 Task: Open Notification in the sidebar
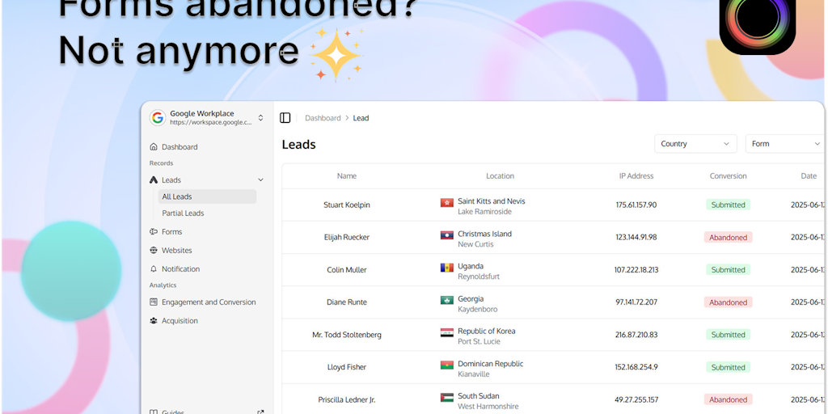(180, 268)
